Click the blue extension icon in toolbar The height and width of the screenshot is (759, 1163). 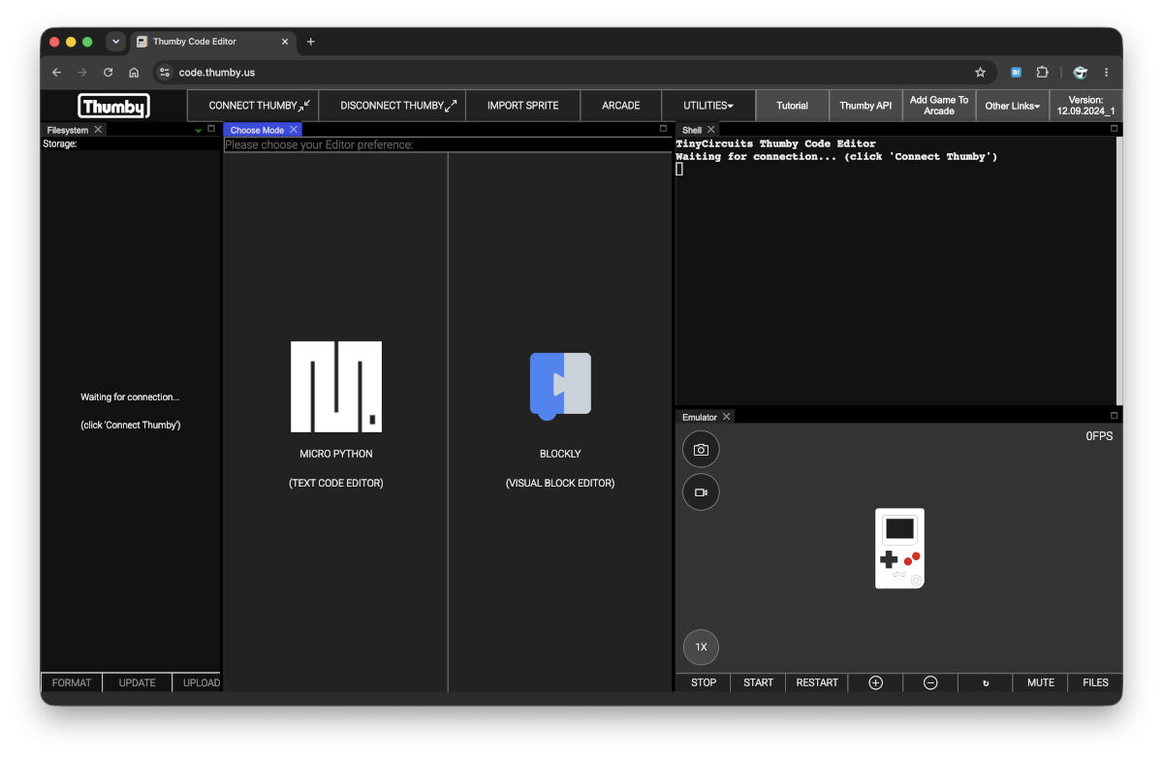click(x=1016, y=72)
